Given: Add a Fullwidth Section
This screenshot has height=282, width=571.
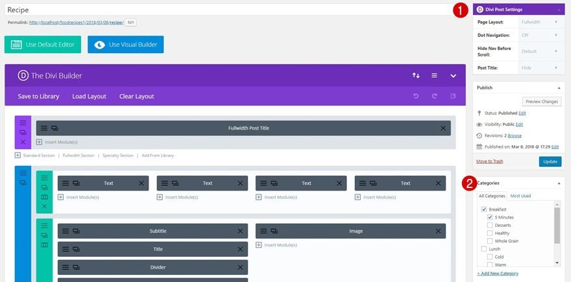Looking at the screenshot, I should click(x=79, y=156).
